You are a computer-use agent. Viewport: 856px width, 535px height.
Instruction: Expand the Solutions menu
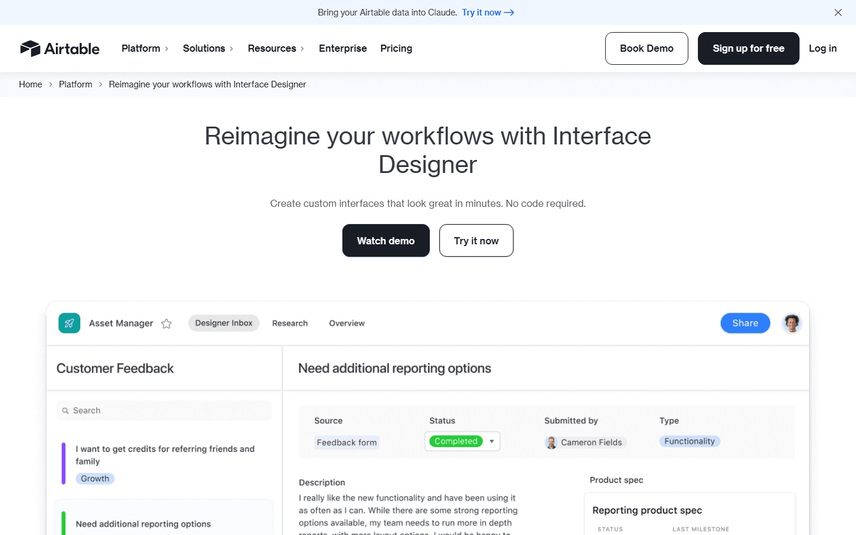208,48
